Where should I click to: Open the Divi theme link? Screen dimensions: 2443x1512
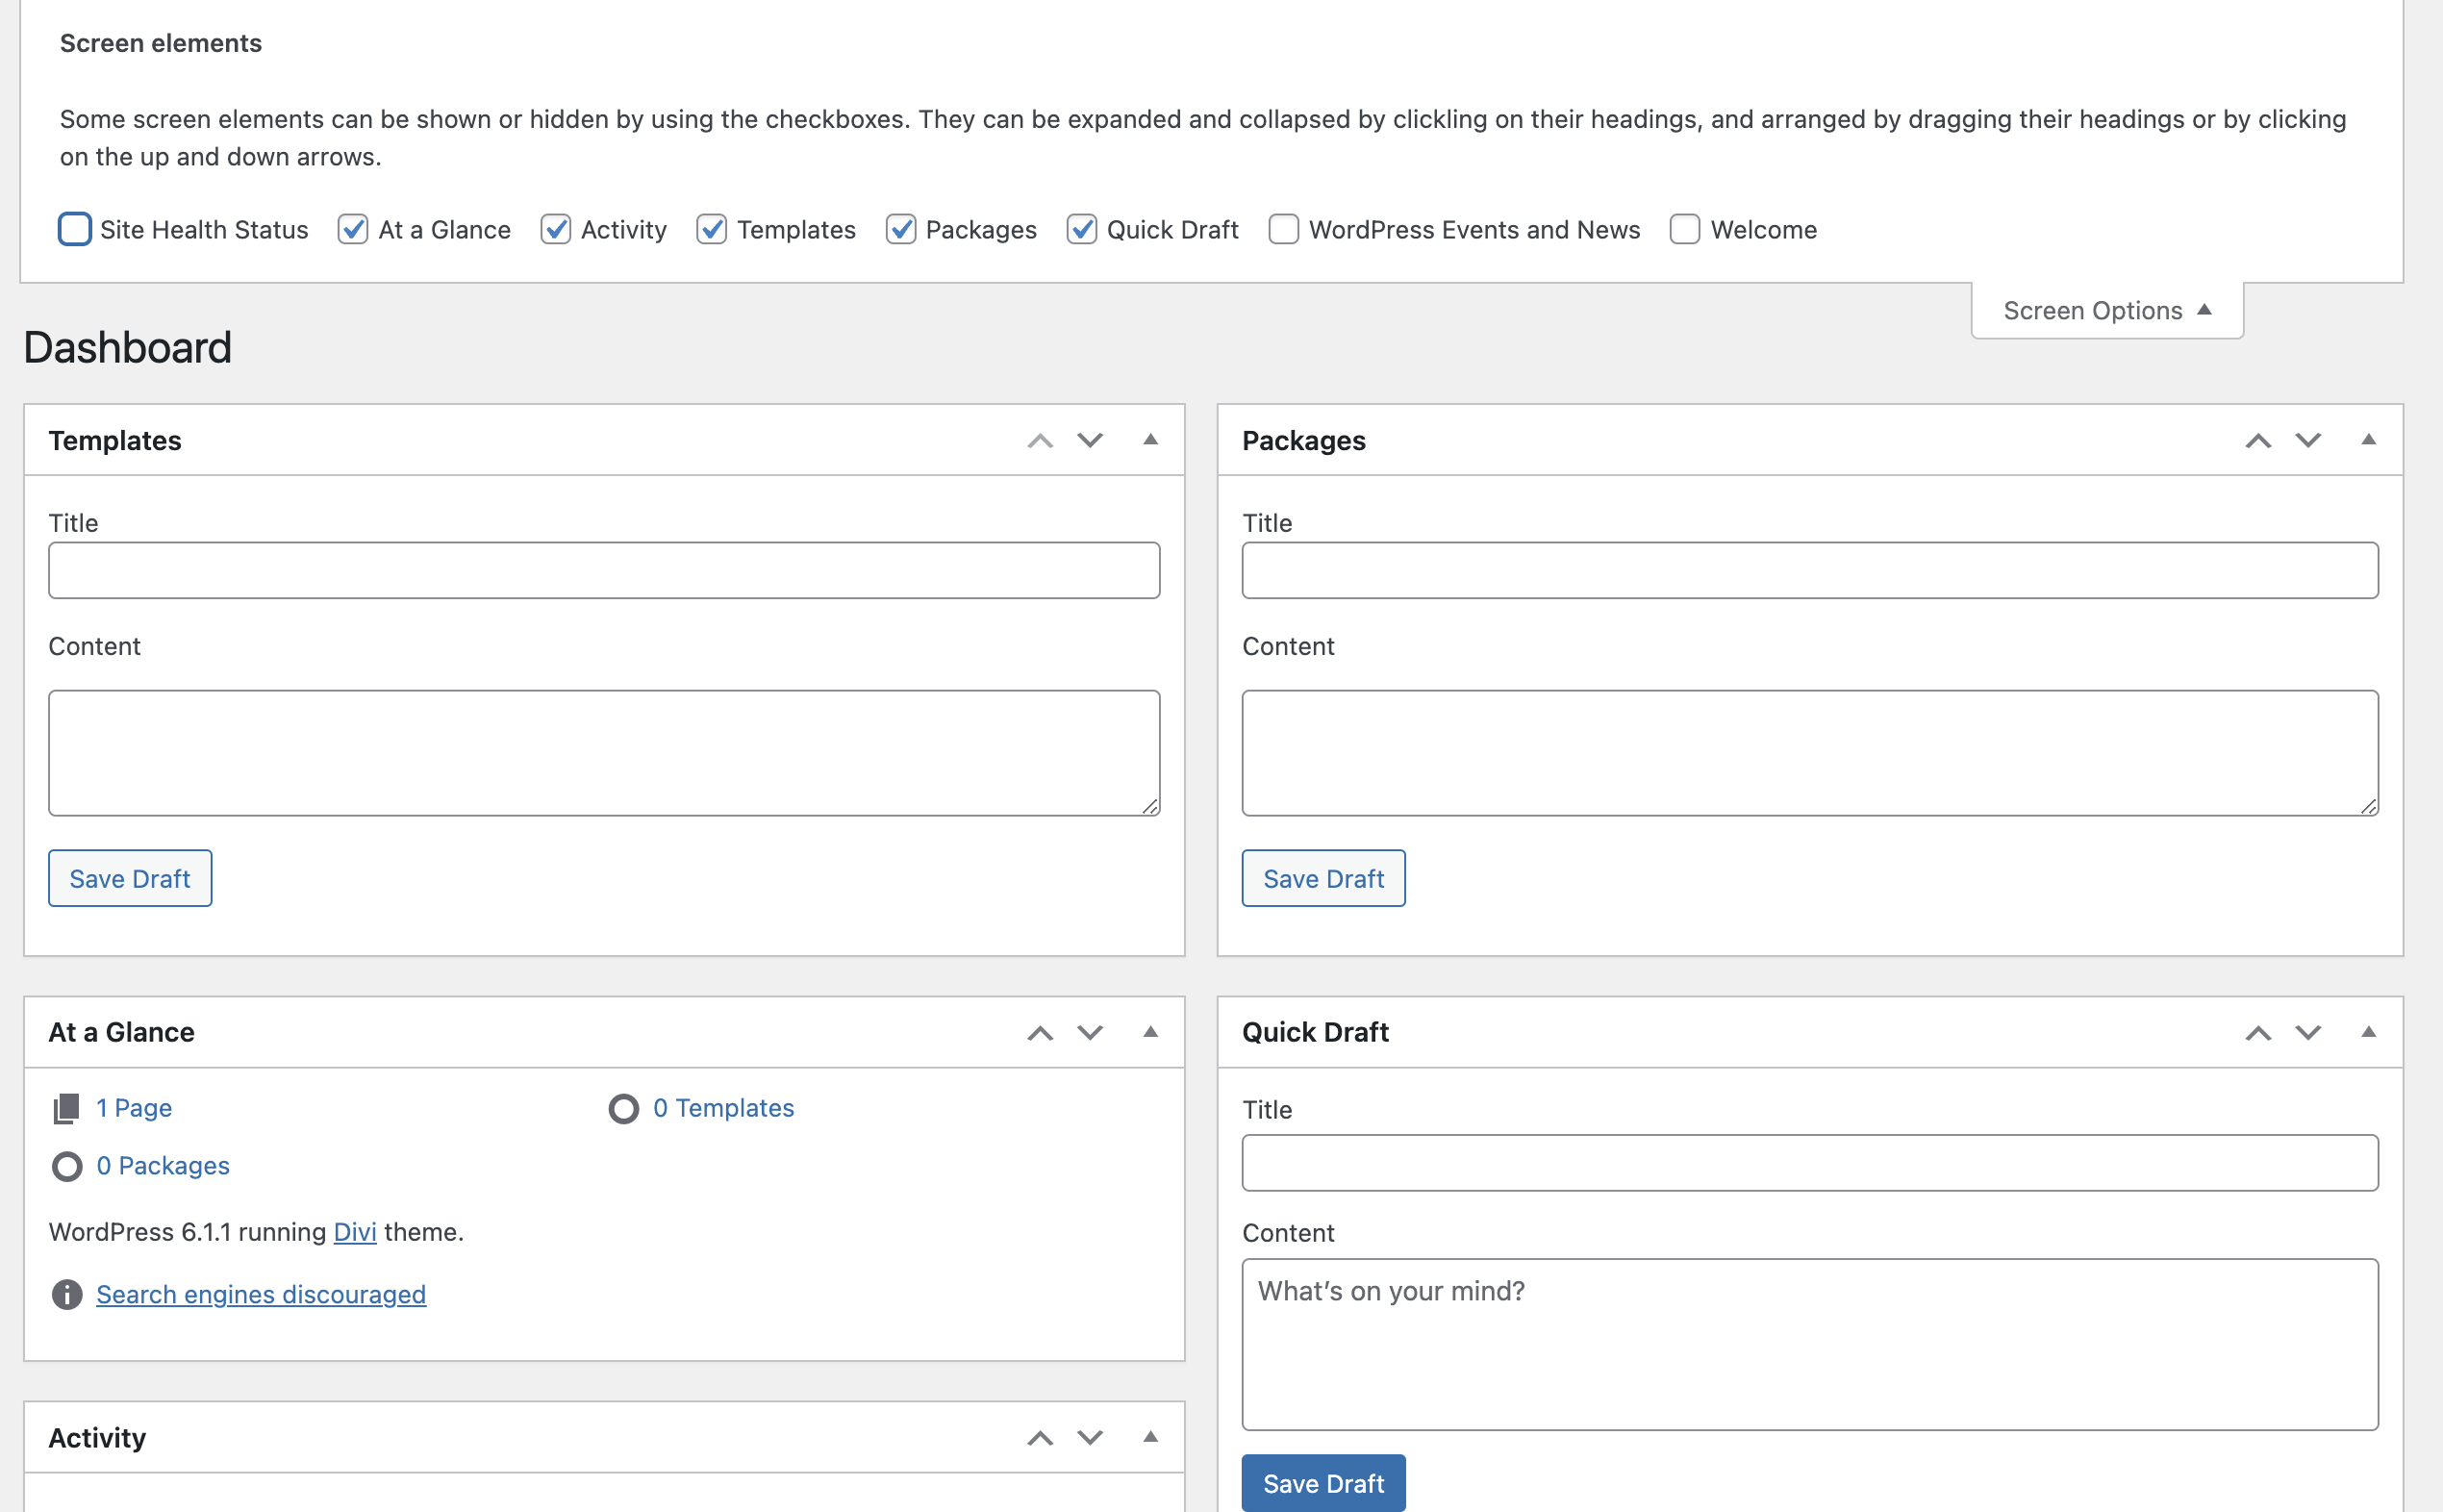[x=355, y=1232]
